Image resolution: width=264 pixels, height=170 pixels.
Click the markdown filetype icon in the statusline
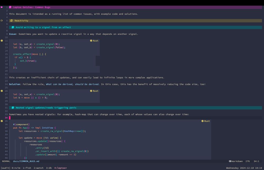click(x=230, y=161)
